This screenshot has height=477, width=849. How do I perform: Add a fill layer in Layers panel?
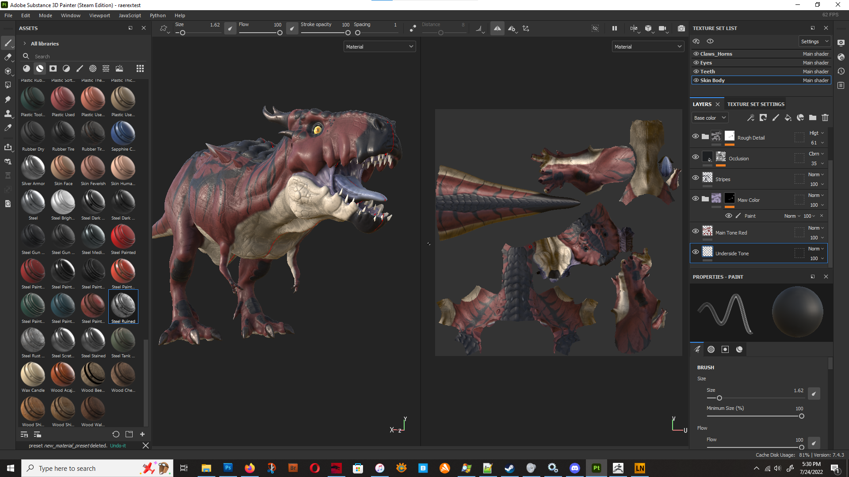pyautogui.click(x=788, y=118)
